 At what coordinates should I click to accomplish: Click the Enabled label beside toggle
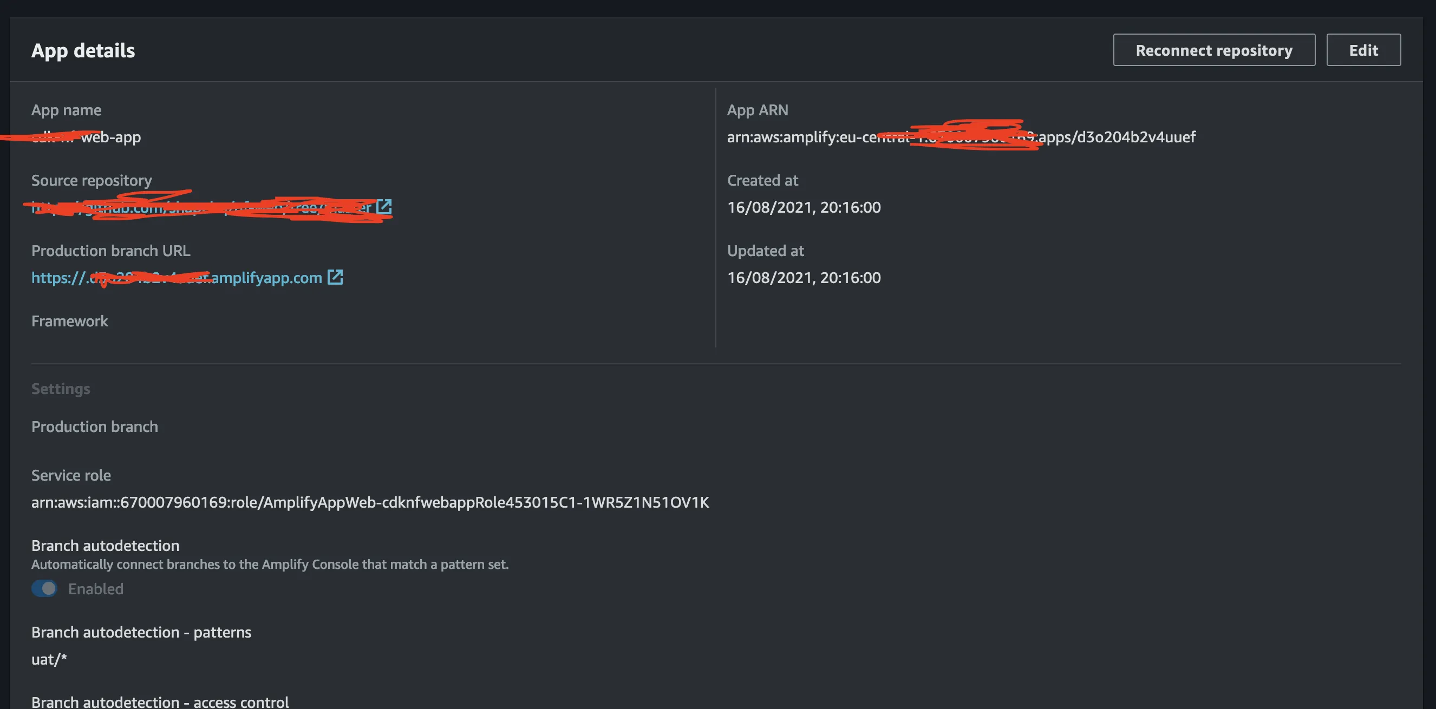[95, 589]
